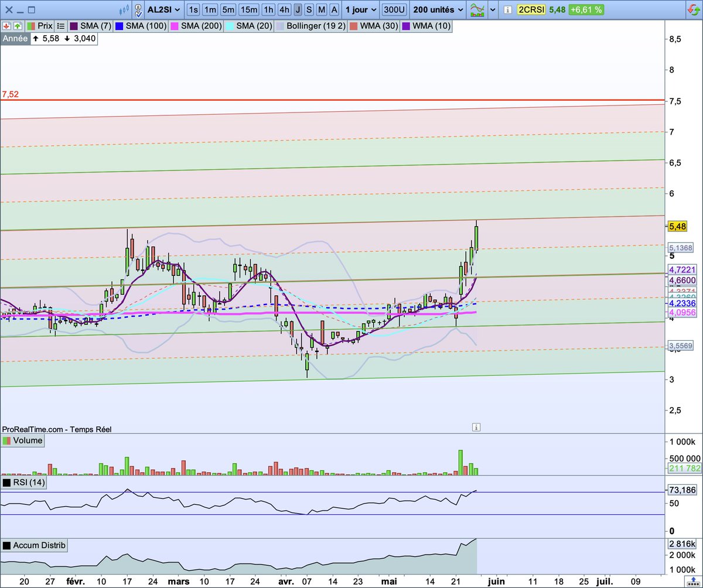Click the info icon beside 2CRSI
The height and width of the screenshot is (588, 703).
[508, 10]
